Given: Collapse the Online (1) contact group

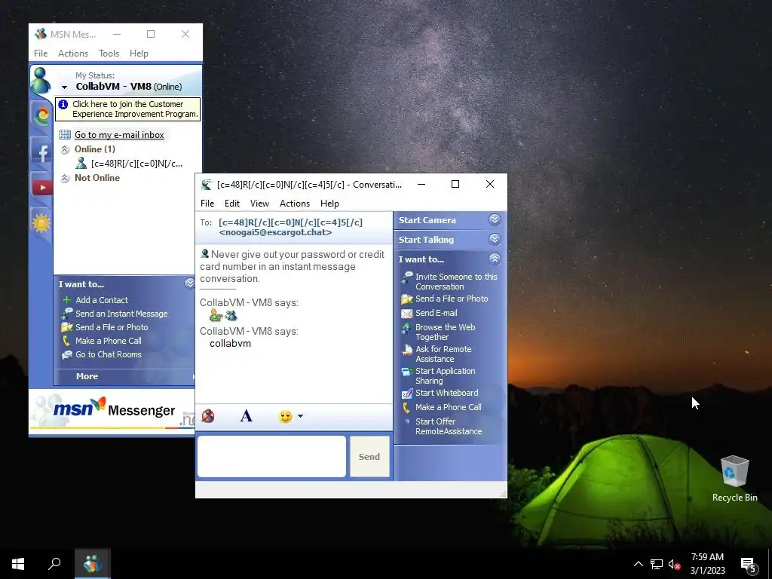Looking at the screenshot, I should [65, 150].
